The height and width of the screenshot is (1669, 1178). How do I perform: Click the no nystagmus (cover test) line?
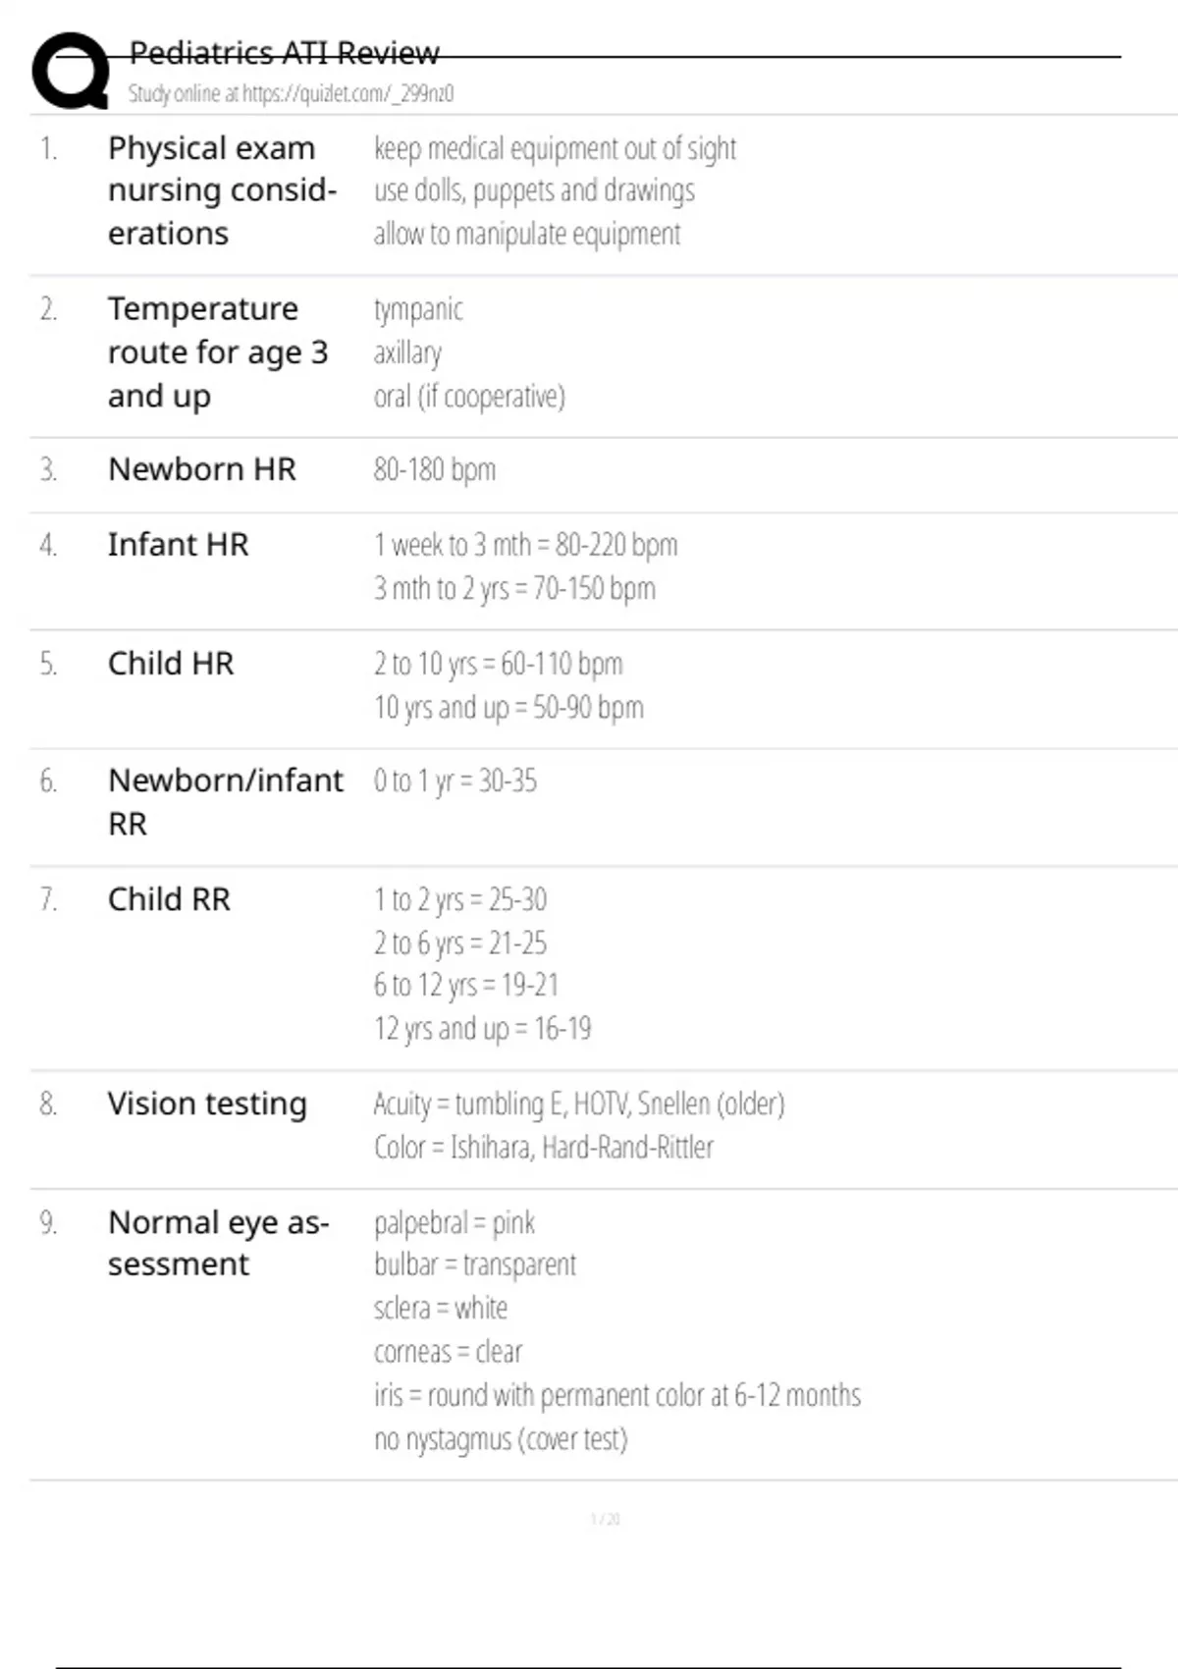click(501, 1439)
